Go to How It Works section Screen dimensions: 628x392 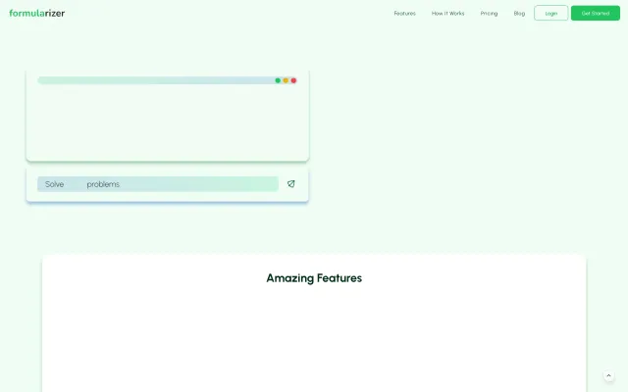point(447,14)
